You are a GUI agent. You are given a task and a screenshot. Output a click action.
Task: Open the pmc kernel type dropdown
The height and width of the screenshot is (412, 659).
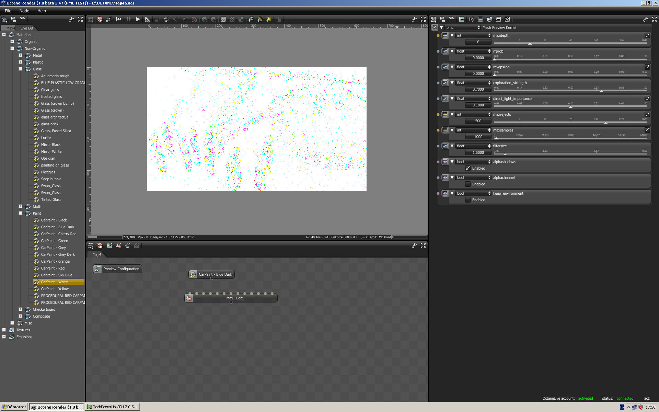tap(462, 27)
